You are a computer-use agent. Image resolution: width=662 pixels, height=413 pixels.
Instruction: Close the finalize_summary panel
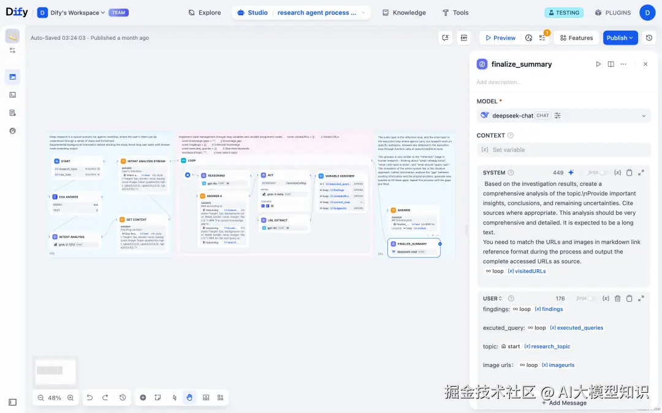pos(645,64)
